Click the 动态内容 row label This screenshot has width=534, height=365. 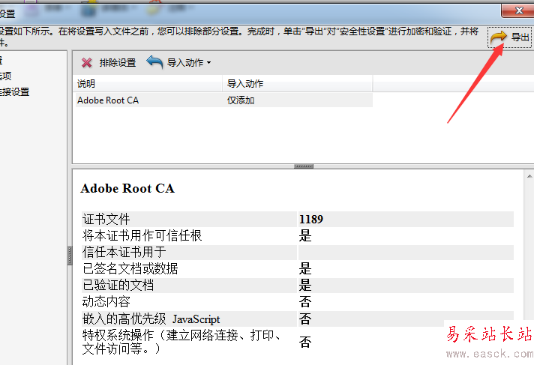(106, 302)
